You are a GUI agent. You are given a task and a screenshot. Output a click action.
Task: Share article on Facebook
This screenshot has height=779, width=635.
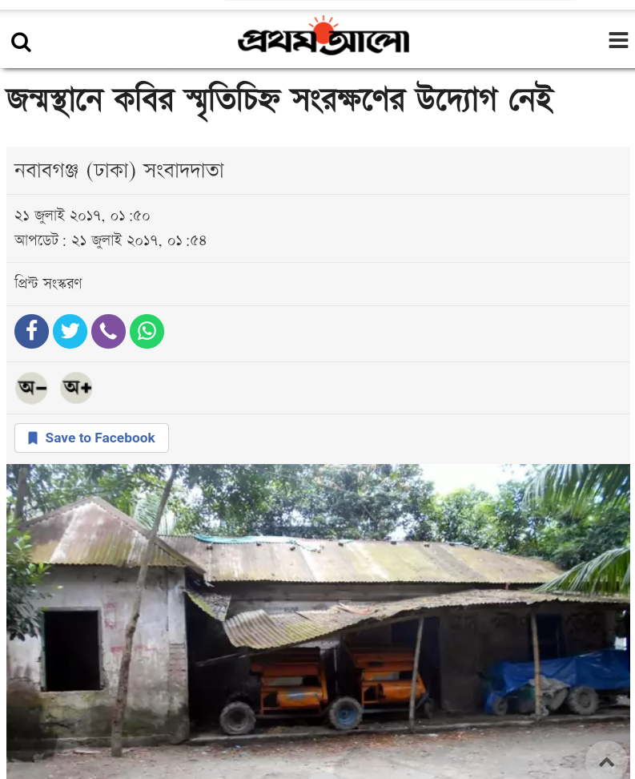tap(32, 331)
